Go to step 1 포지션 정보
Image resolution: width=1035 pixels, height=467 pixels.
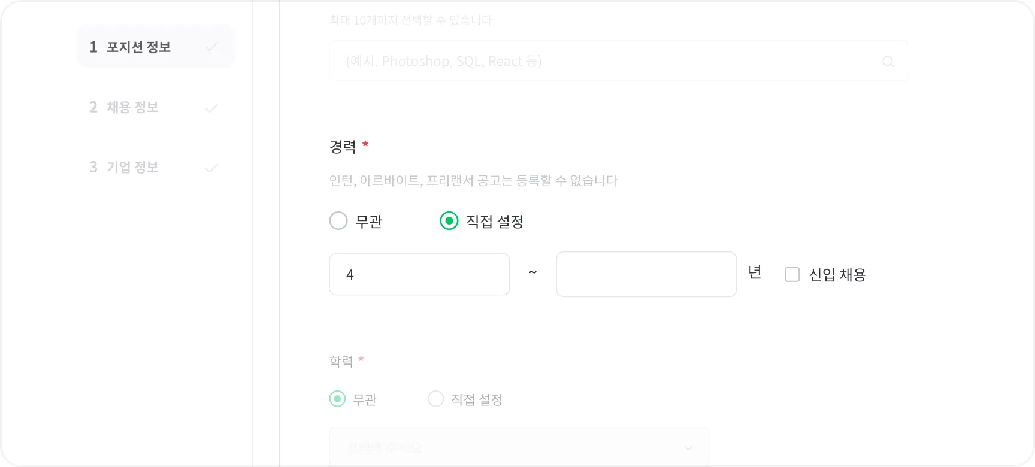pos(138,47)
